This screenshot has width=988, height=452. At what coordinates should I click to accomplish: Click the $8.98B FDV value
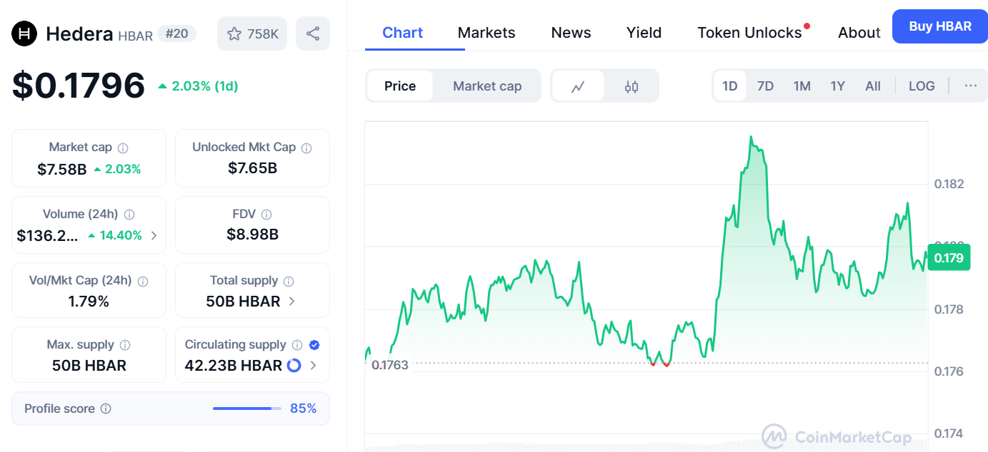click(x=252, y=234)
